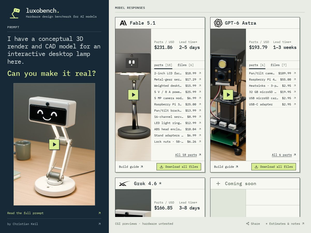Open Estimates & notes link
This screenshot has height=233, width=311.
[285, 224]
